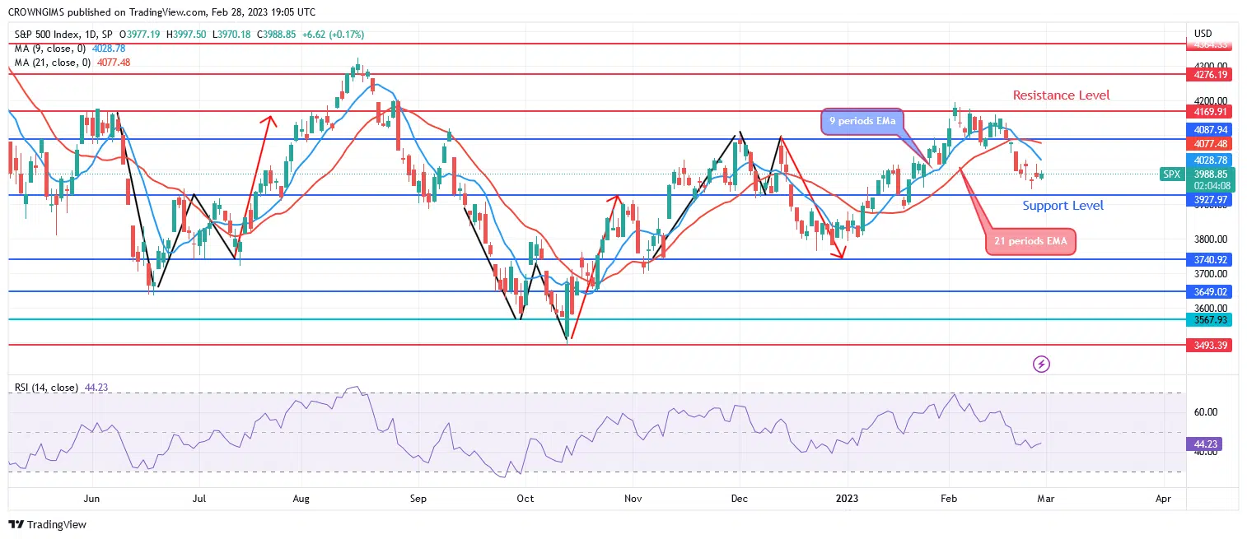The width and height of the screenshot is (1247, 539).
Task: Click the Jun date axis label
Action: click(x=92, y=499)
